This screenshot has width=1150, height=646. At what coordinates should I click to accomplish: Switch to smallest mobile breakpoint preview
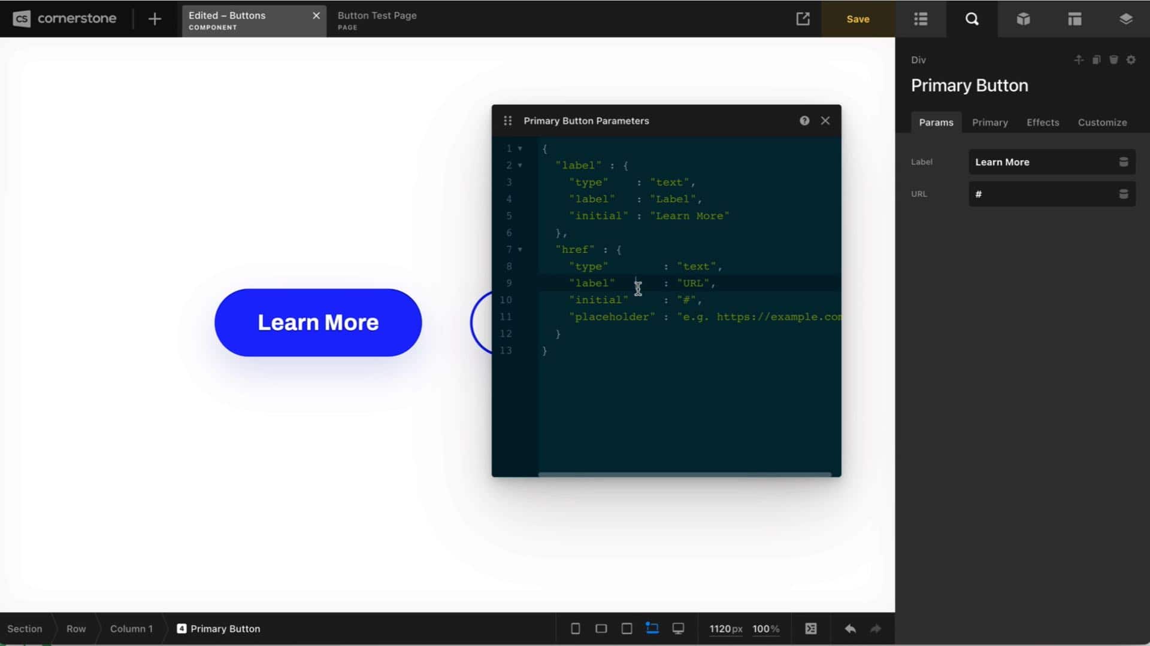coord(575,629)
